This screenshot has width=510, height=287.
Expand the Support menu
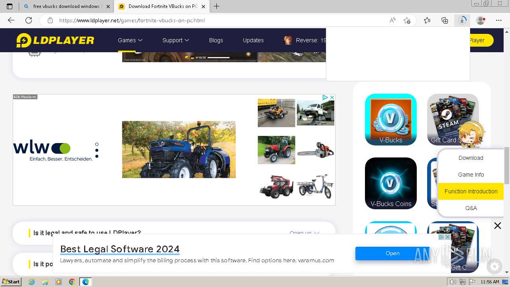click(x=176, y=40)
